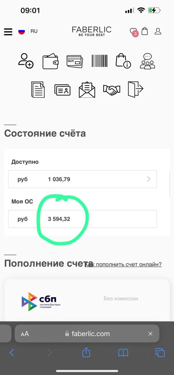Open the bank cards icon
Screen dimensions: 174x375
tap(75, 61)
